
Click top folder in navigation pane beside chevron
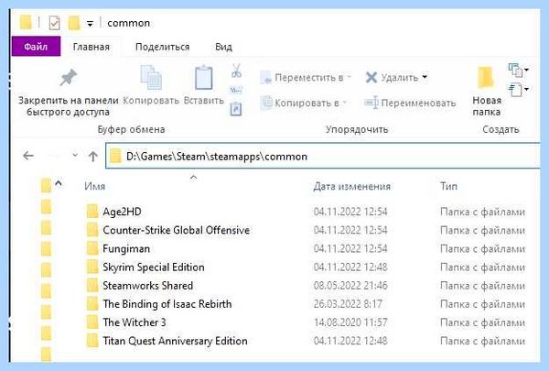pos(46,185)
